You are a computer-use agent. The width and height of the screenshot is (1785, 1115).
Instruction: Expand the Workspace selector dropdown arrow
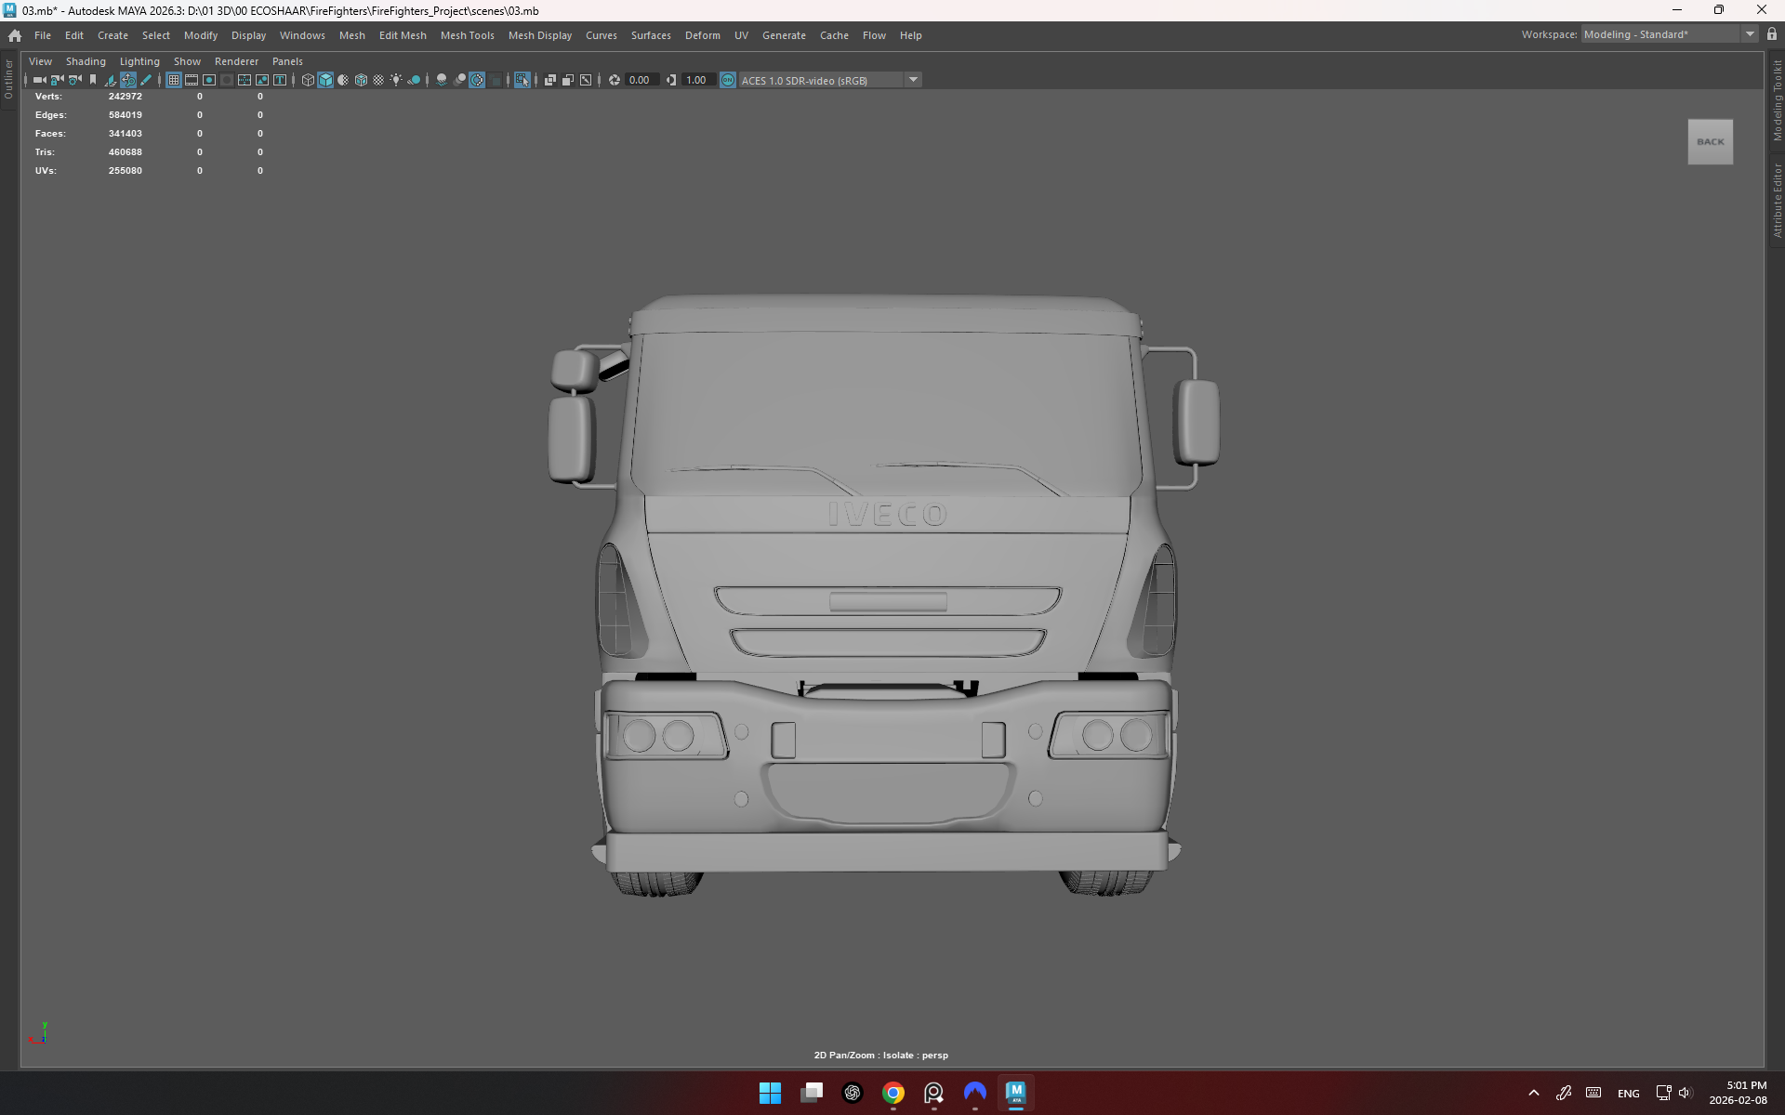pos(1750,34)
